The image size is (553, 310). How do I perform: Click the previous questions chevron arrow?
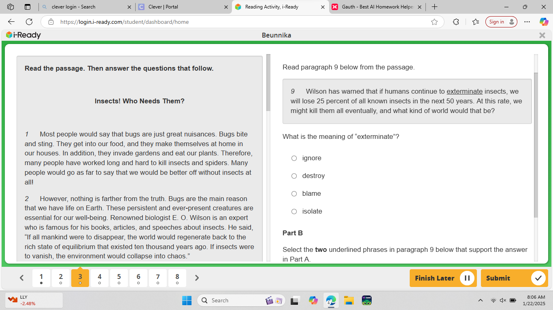22,278
